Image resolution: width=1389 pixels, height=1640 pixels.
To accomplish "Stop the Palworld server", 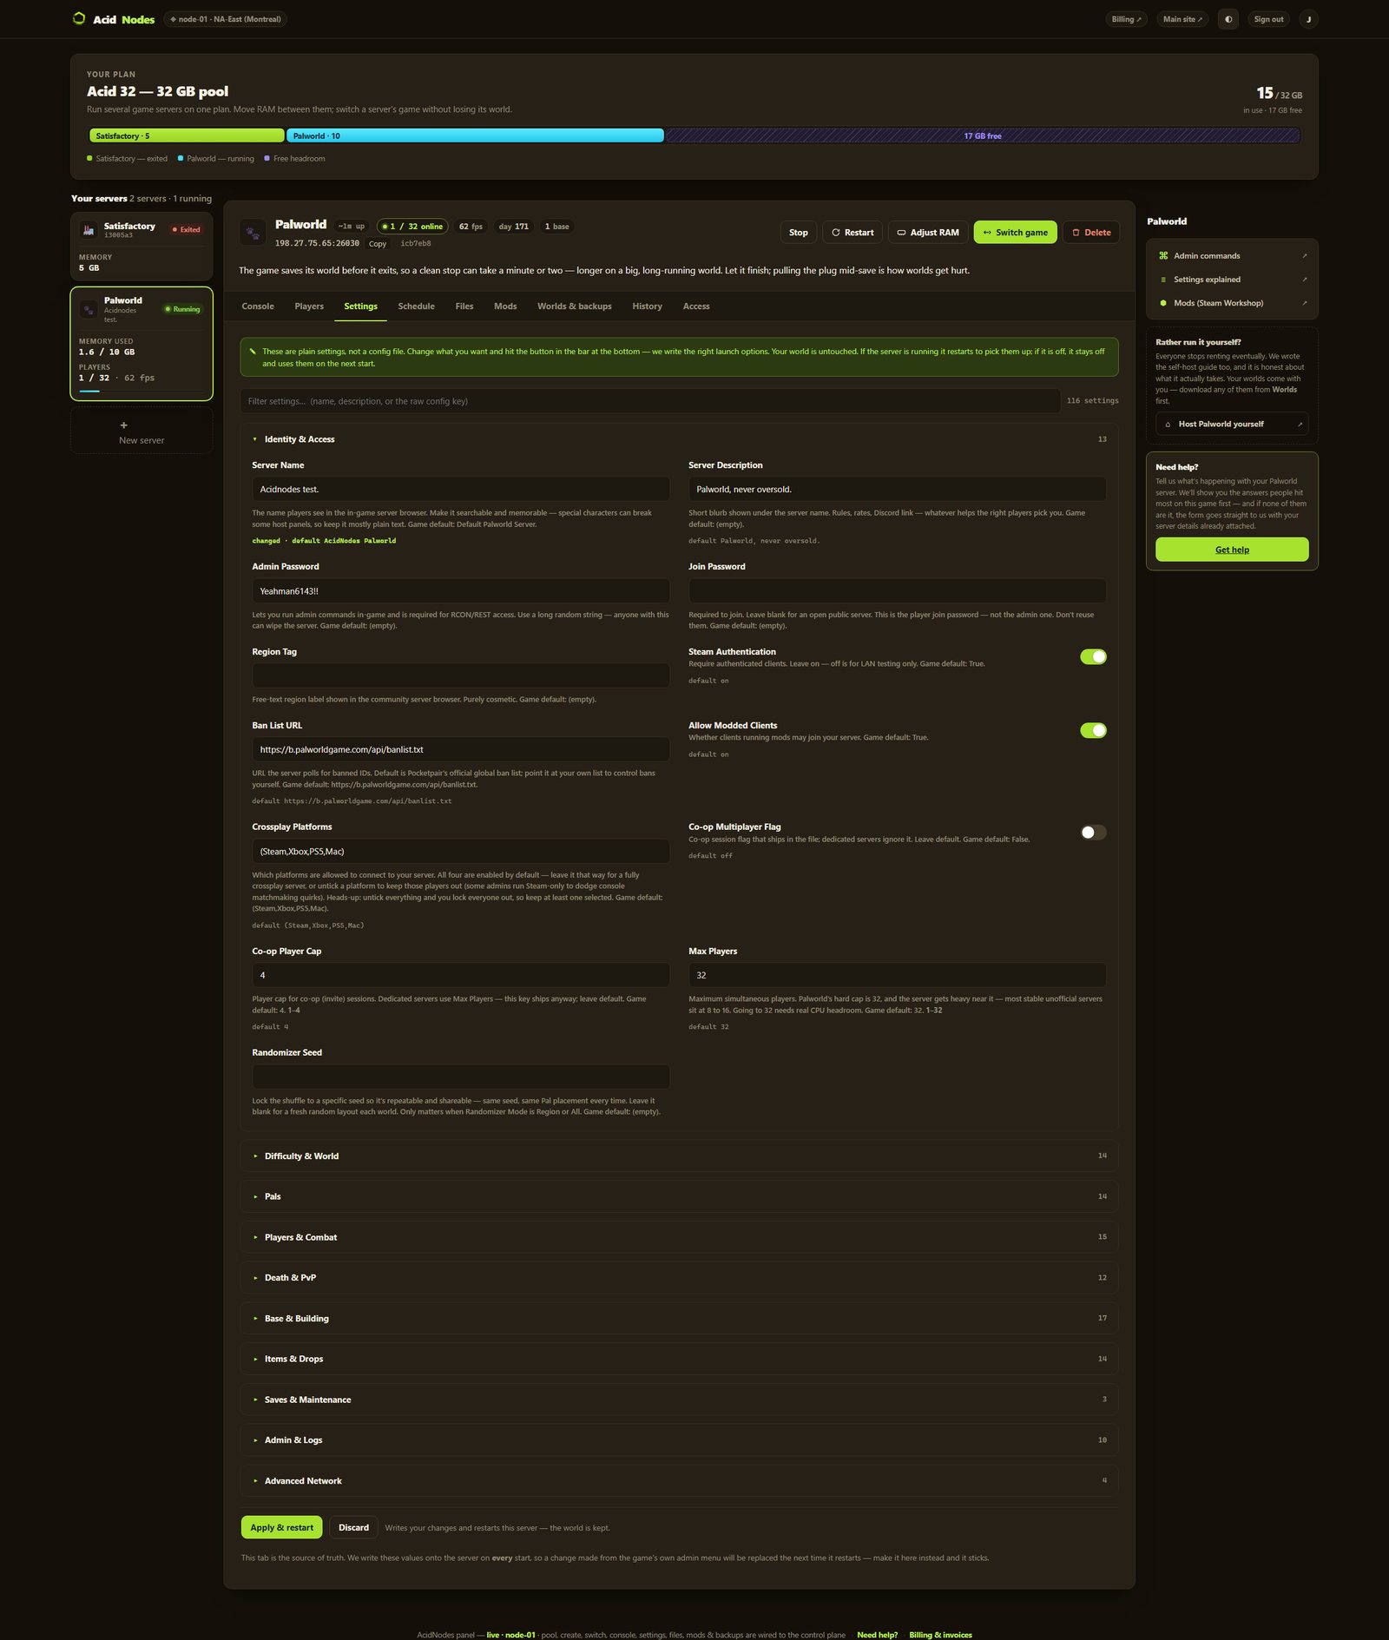I will [x=799, y=233].
